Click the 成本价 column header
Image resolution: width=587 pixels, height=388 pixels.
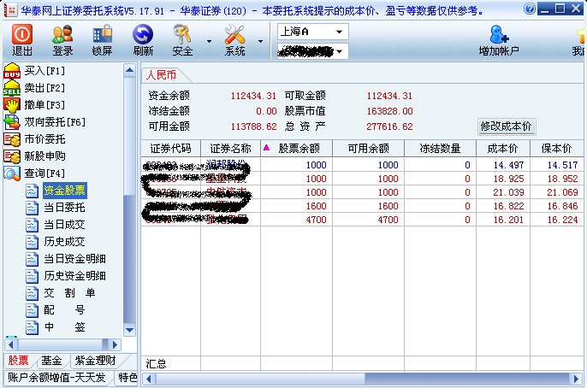(503, 149)
